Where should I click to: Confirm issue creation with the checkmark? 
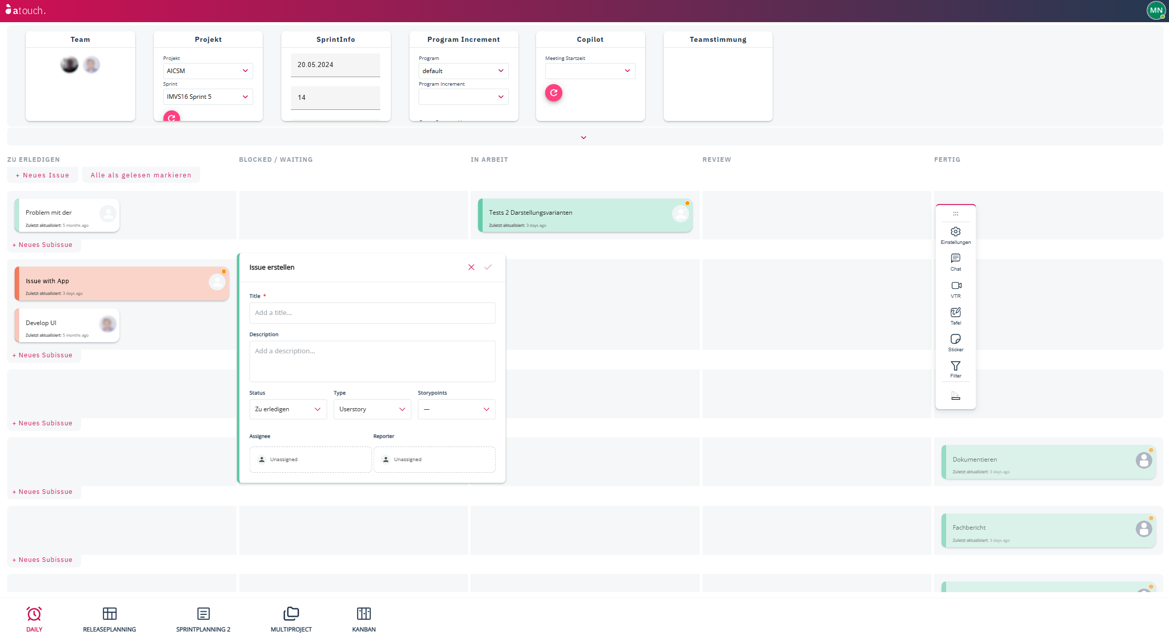click(488, 267)
